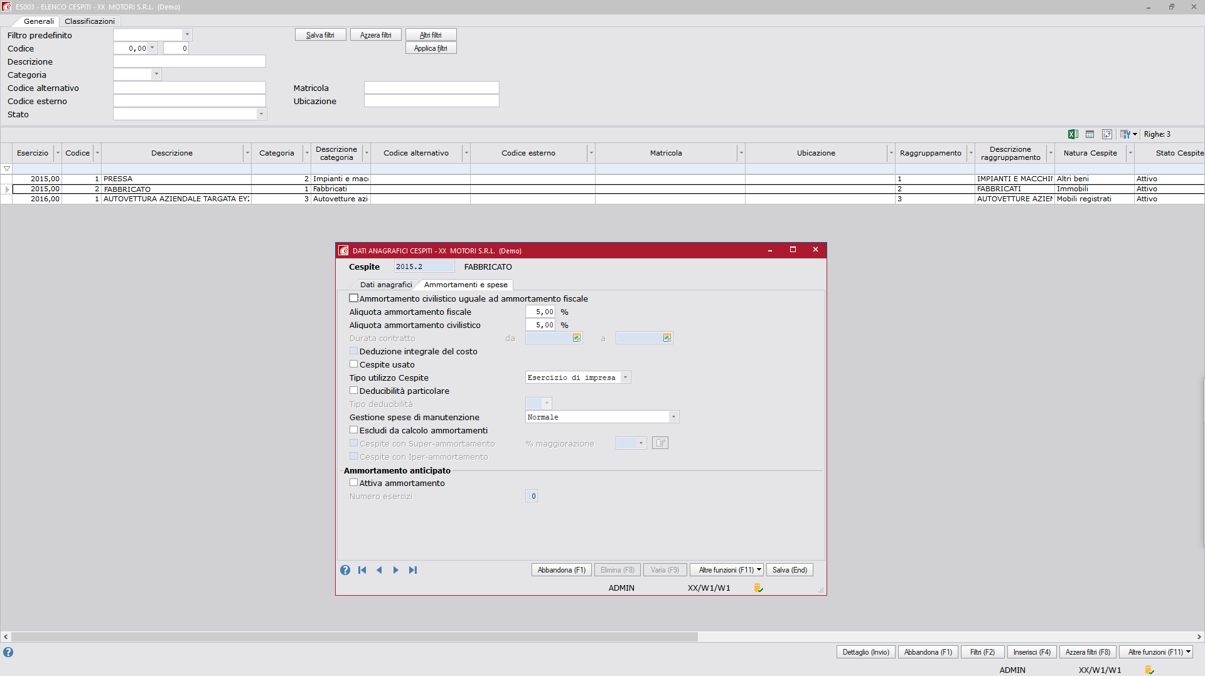The width and height of the screenshot is (1205, 676).
Task: Click the filter funnel icon in grid row
Action: [7, 169]
